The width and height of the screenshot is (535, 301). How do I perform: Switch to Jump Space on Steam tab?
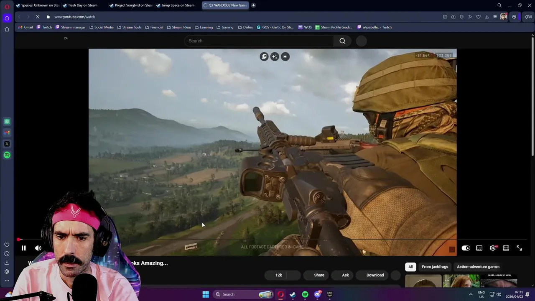pyautogui.click(x=178, y=5)
